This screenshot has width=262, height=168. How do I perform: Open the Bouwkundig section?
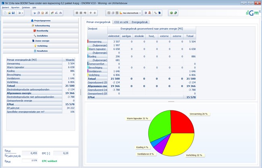point(41,31)
